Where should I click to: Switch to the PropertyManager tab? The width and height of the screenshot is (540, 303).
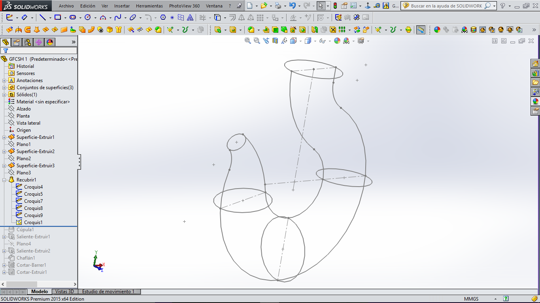[17, 42]
